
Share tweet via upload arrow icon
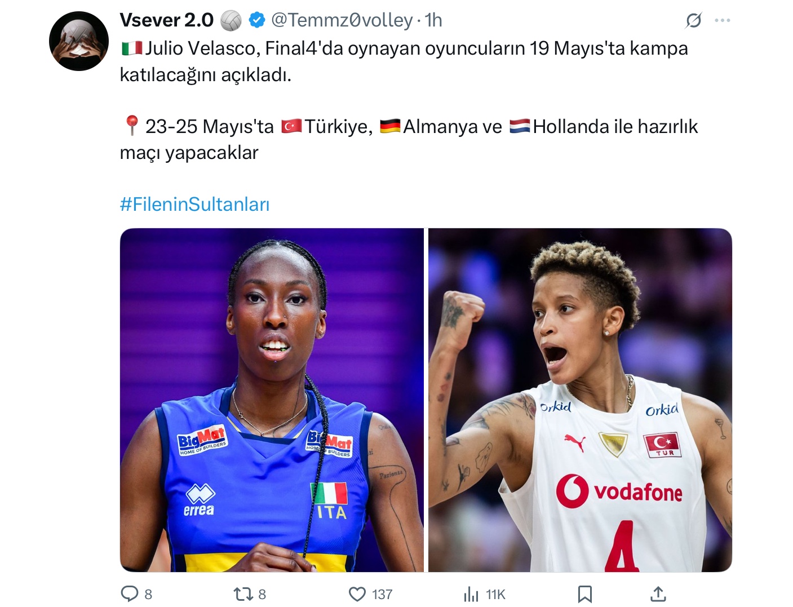658,593
